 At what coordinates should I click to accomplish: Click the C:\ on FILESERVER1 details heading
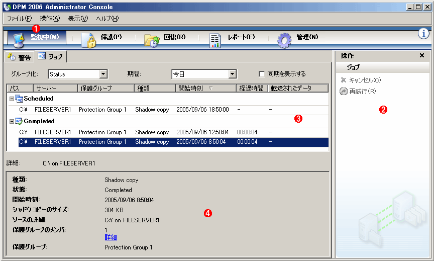point(69,163)
